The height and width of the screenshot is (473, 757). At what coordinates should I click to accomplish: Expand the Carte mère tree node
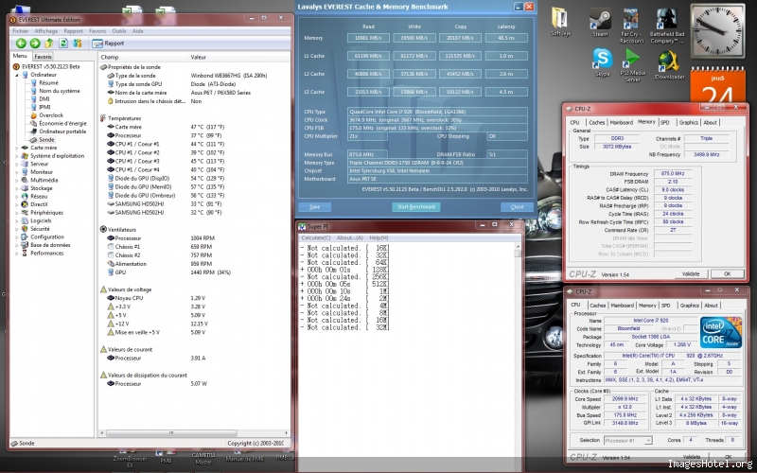15,148
